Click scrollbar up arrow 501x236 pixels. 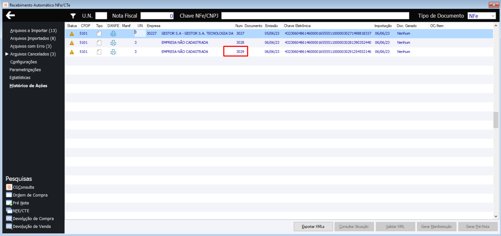pyautogui.click(x=496, y=26)
